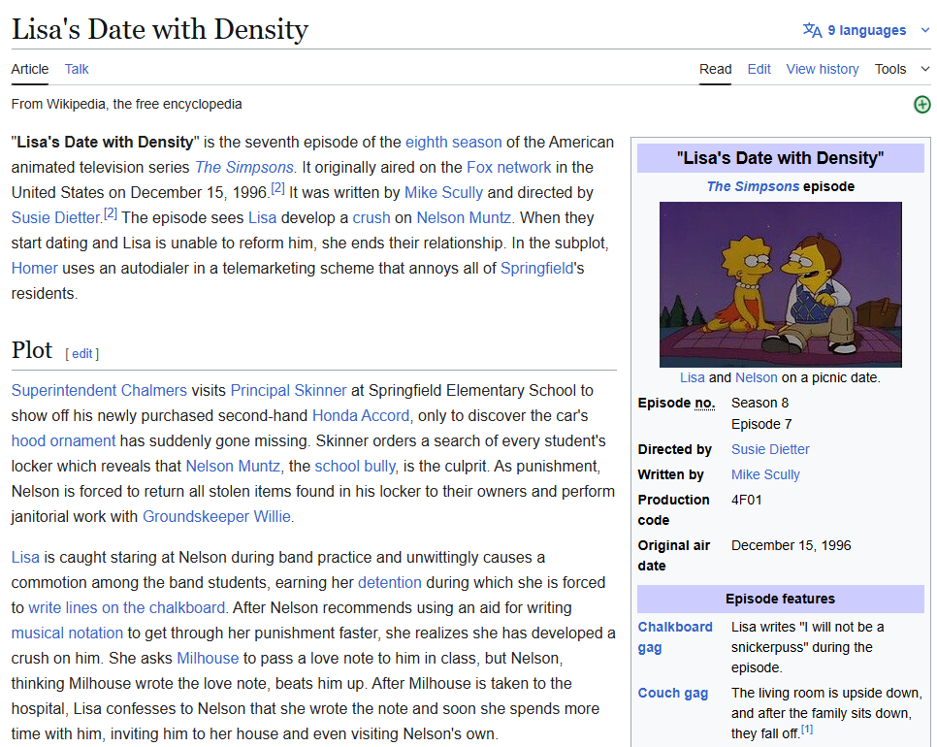Edit the Plot section
The width and height of the screenshot is (937, 747).
point(82,353)
